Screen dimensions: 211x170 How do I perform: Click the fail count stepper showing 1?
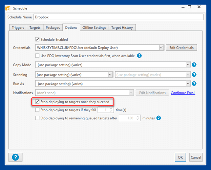click(106, 110)
